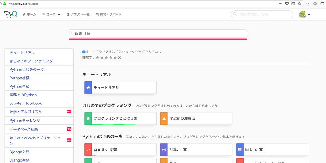This screenshot has height=163, width=326.
Task: Set 理解度 to one star
Action: pos(97,58)
